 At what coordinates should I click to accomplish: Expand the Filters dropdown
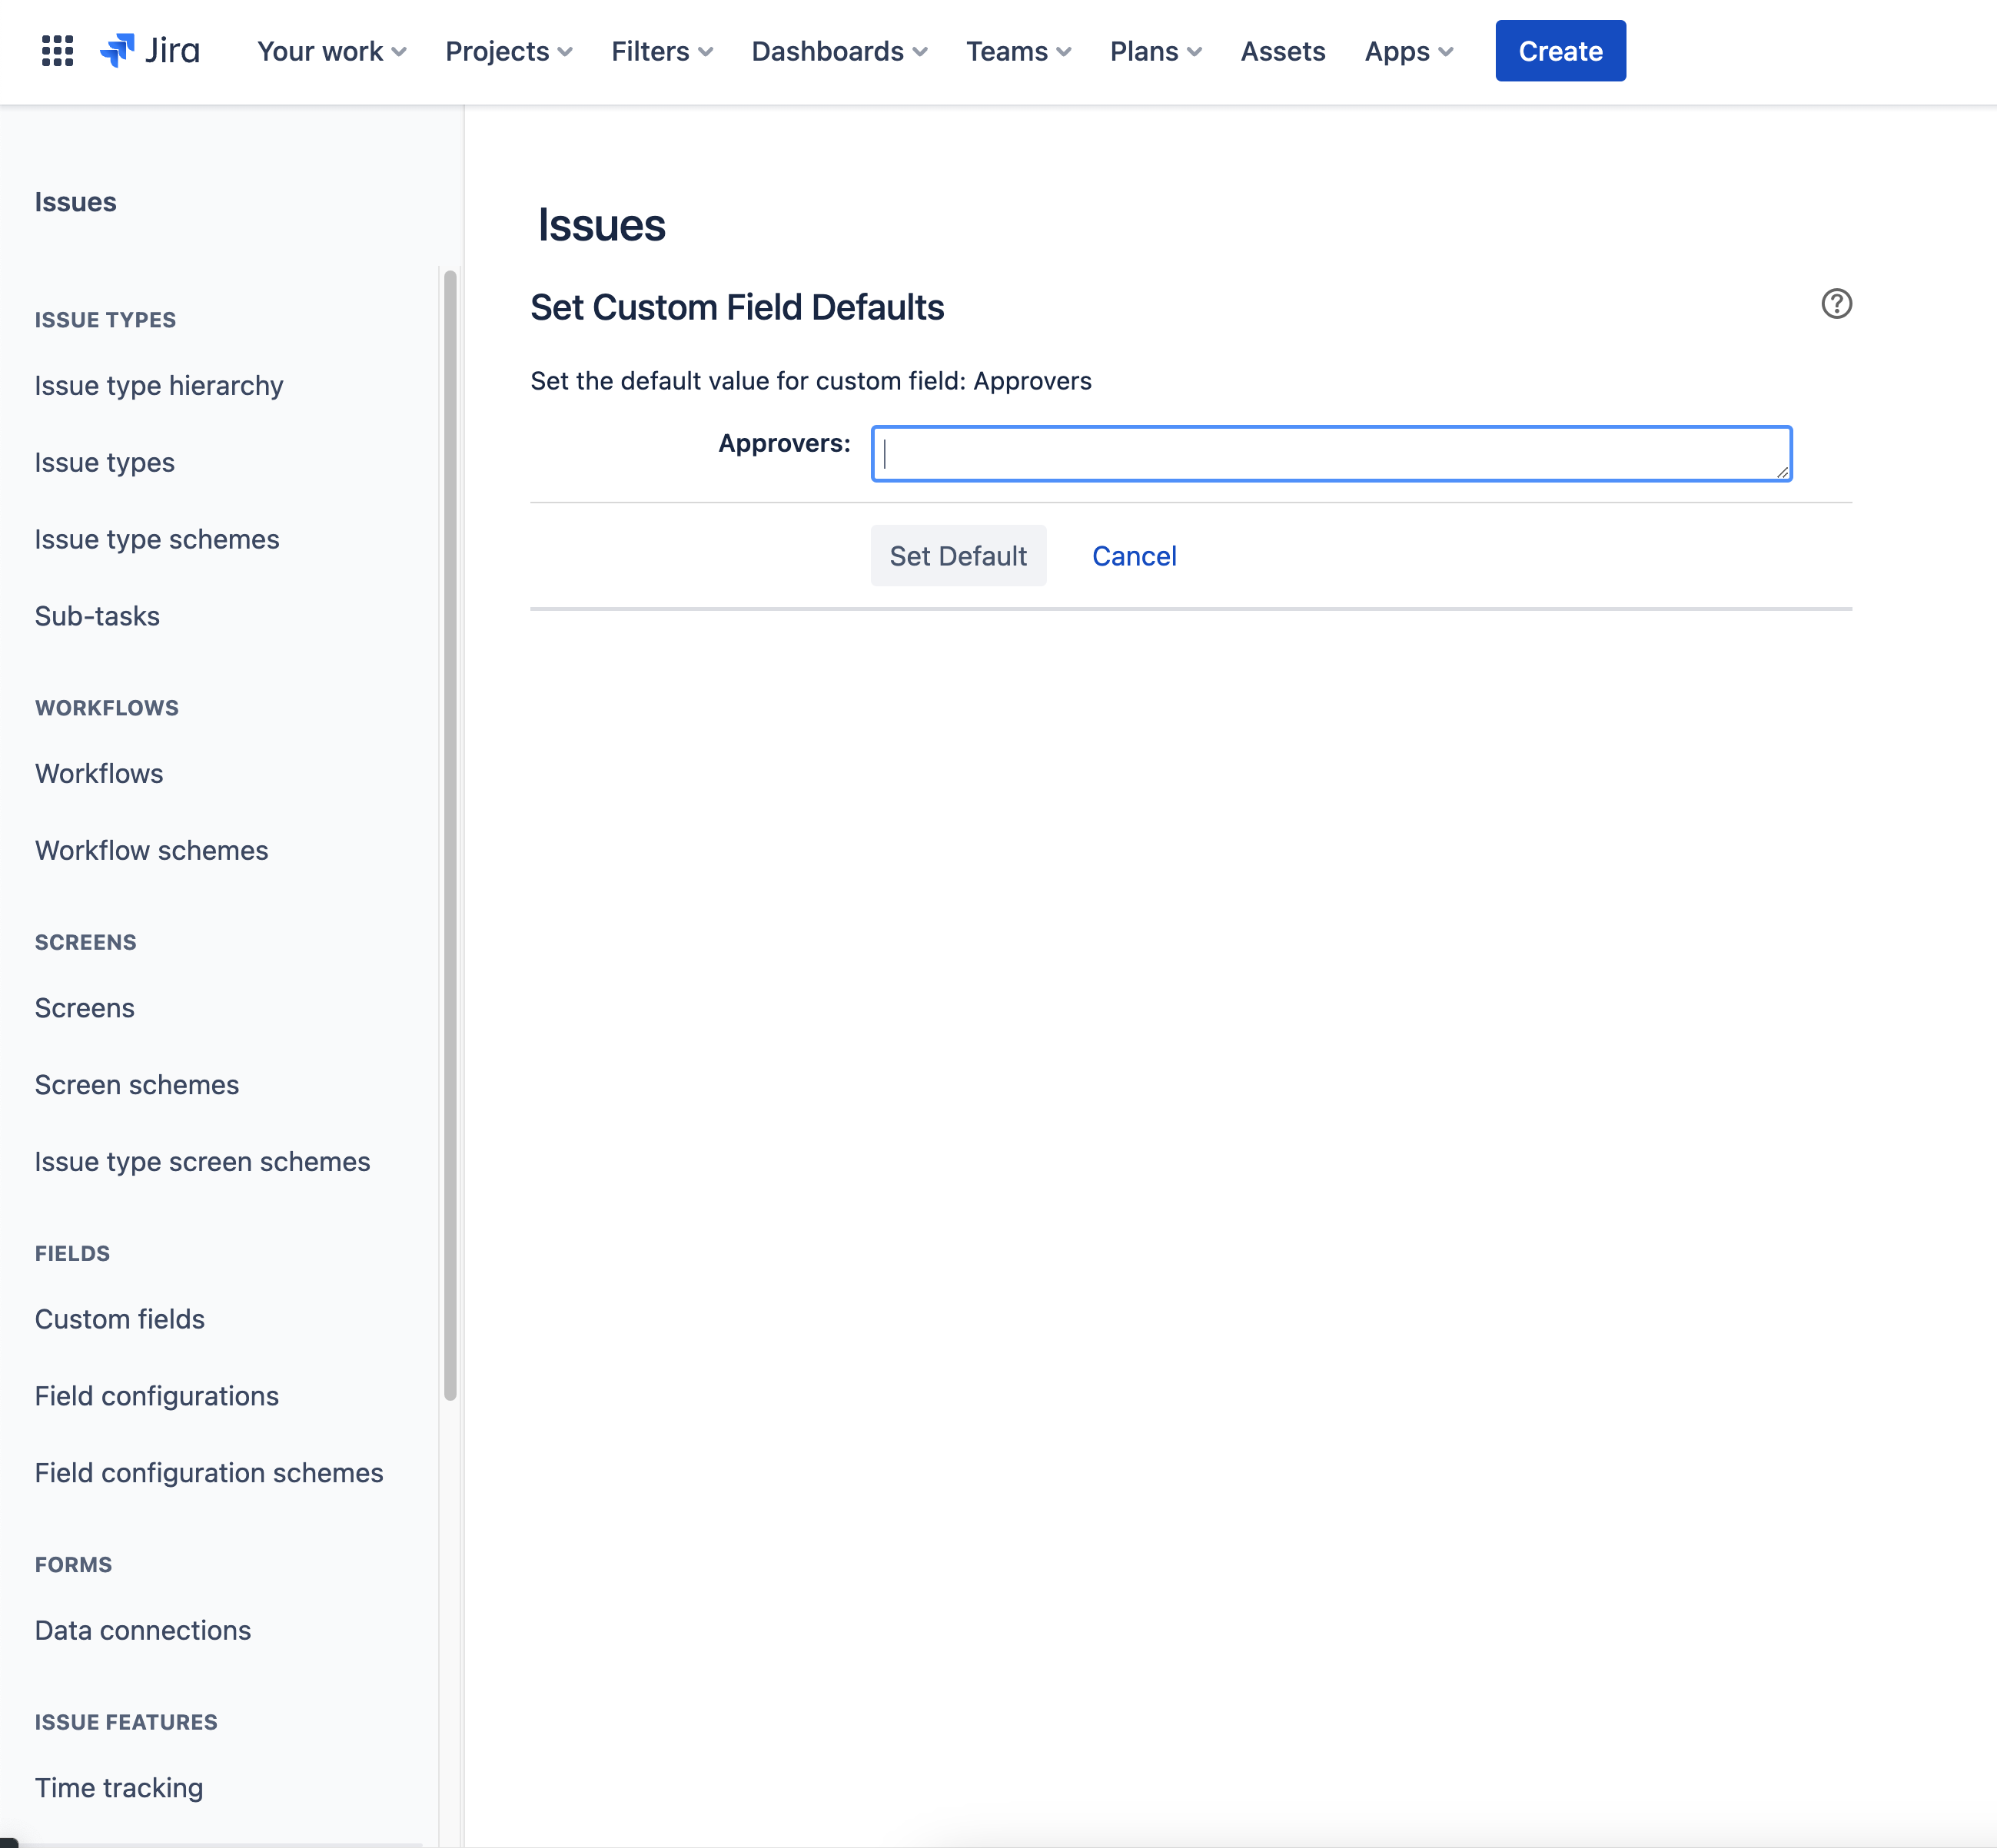point(661,51)
